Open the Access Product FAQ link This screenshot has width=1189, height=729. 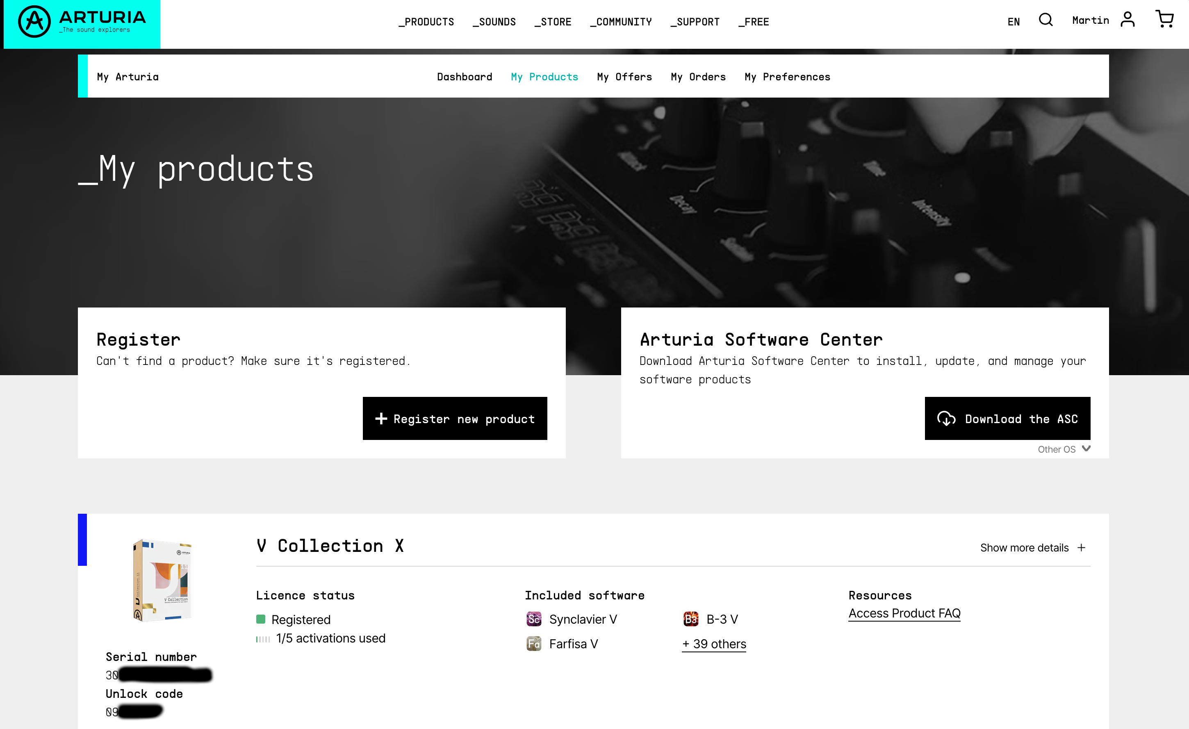click(x=904, y=613)
